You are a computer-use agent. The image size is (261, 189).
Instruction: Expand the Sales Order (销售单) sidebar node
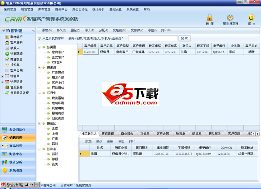coord(2,76)
